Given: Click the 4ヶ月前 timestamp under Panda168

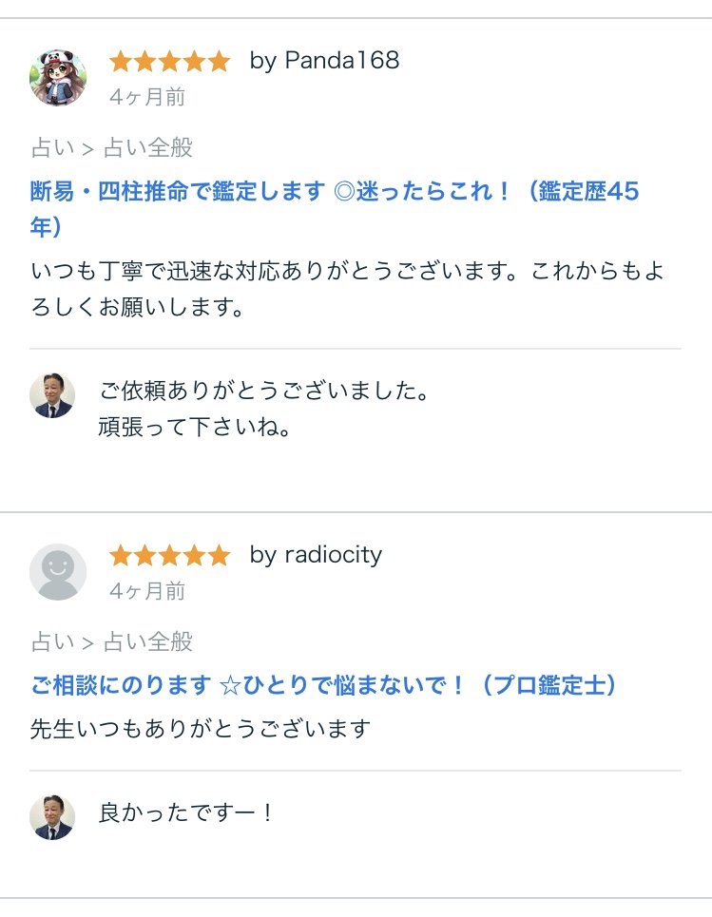Looking at the screenshot, I should click(x=147, y=97).
